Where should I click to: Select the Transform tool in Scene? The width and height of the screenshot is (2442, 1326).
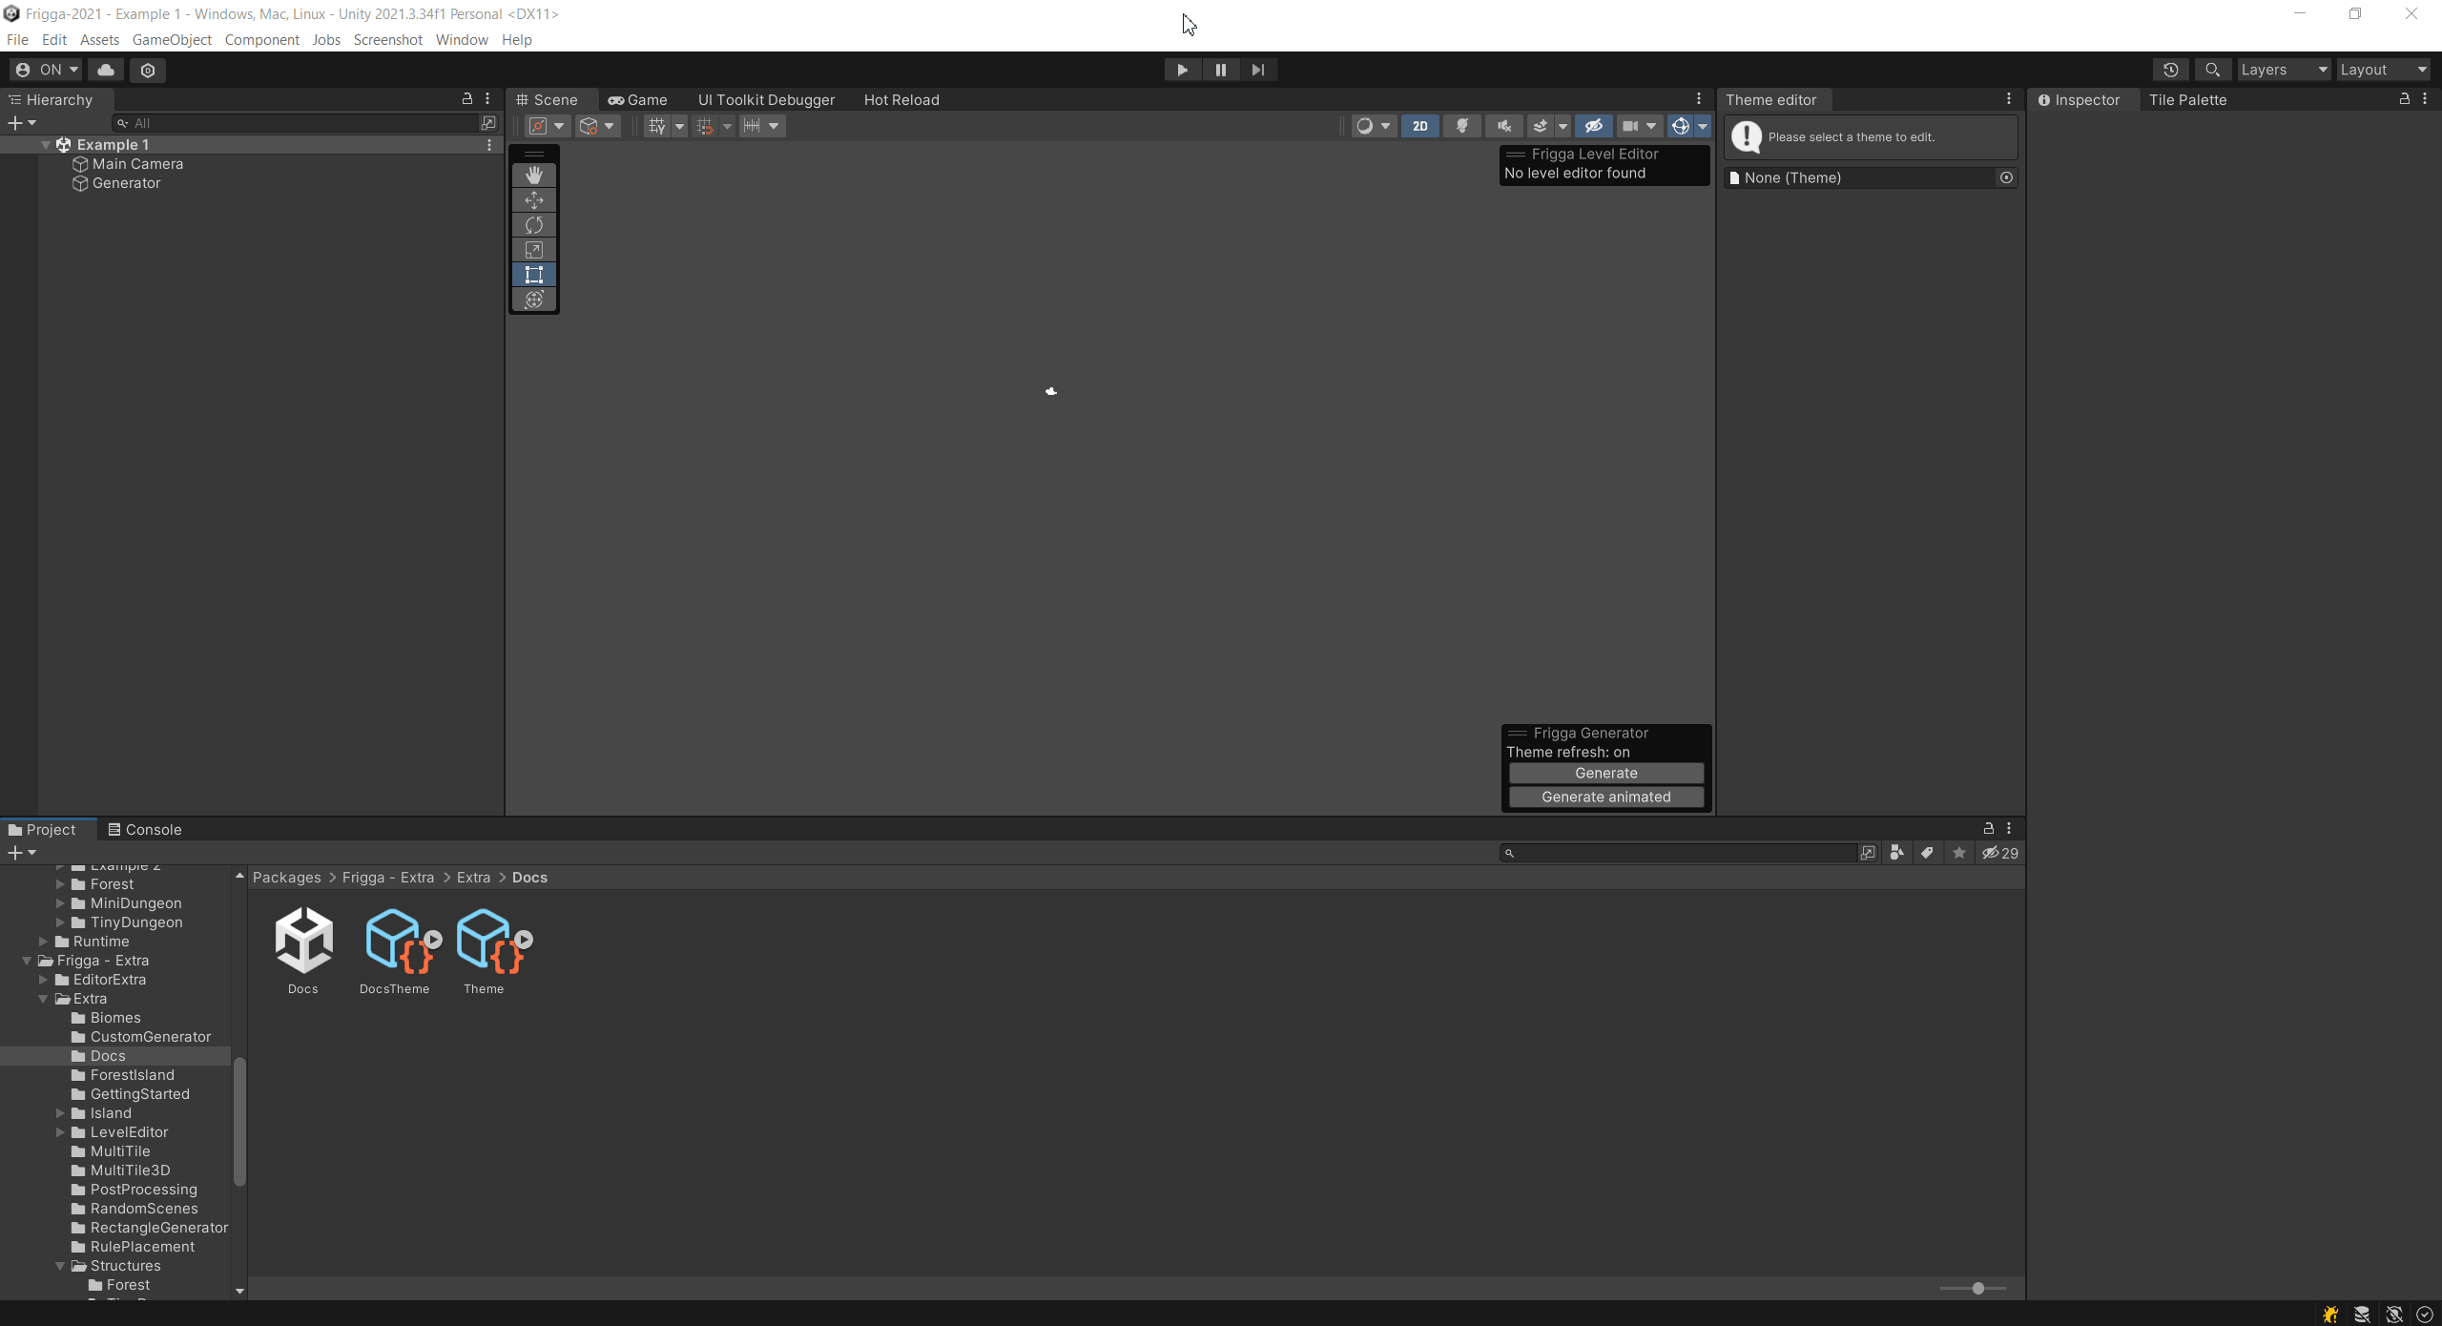[534, 300]
